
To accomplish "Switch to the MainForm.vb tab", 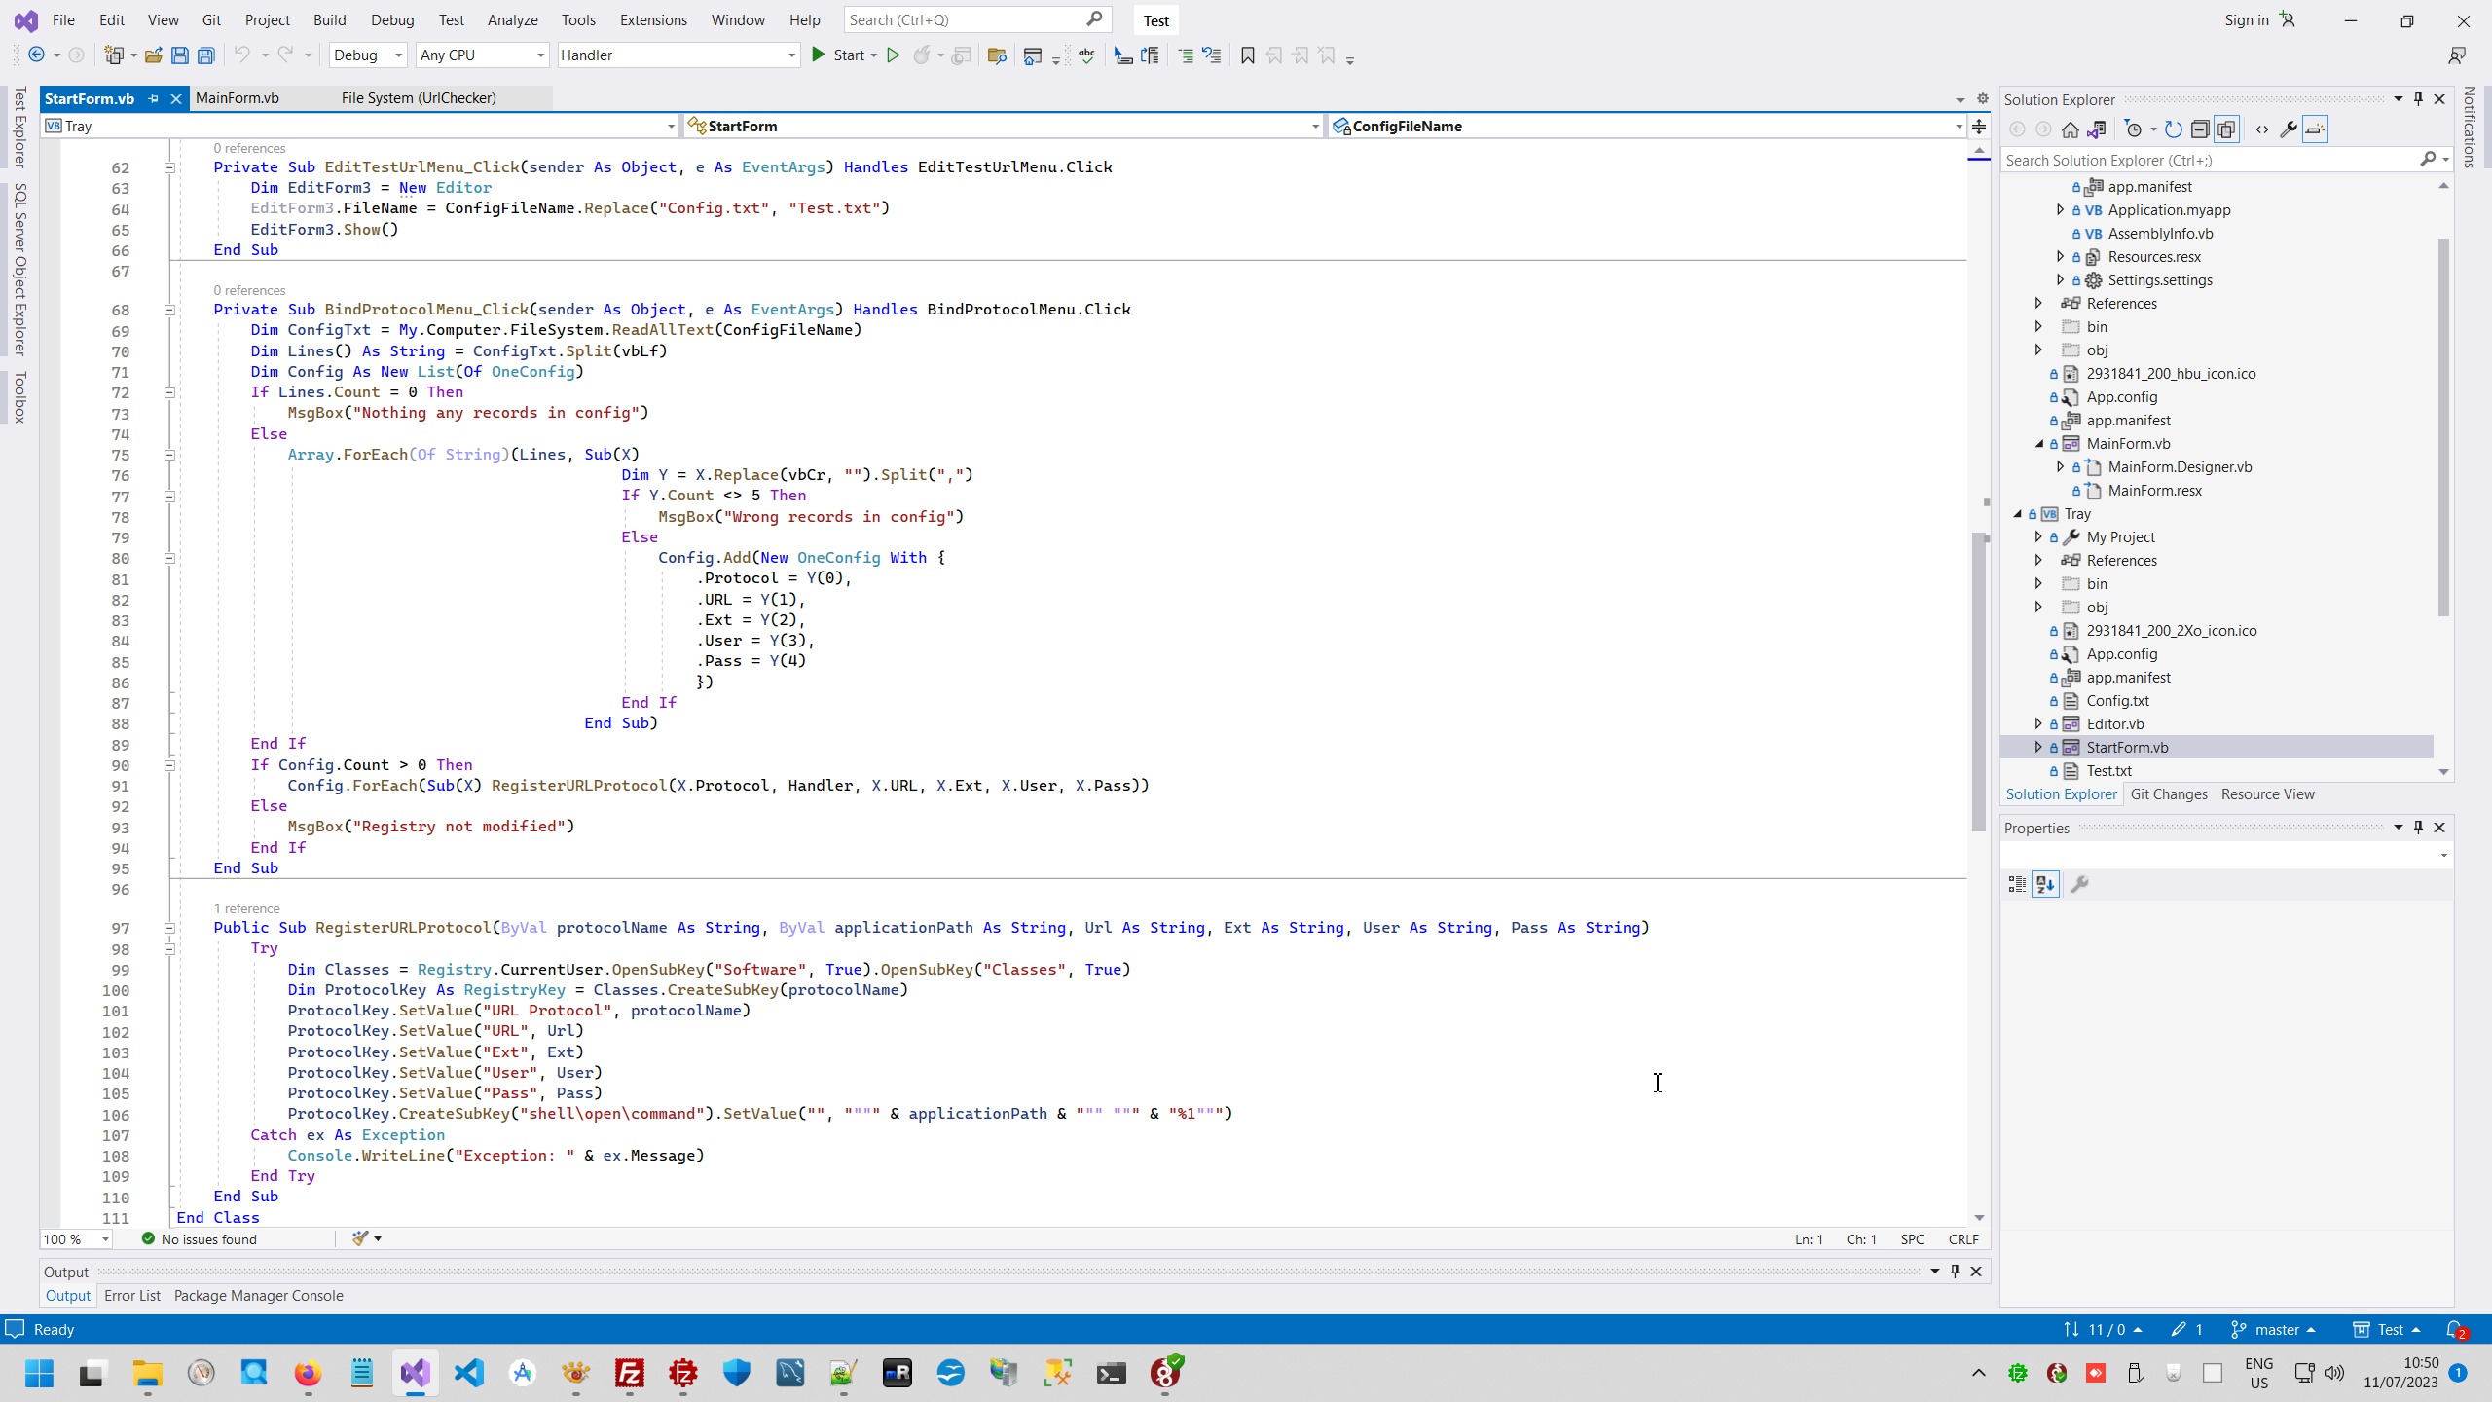I will pyautogui.click(x=238, y=97).
